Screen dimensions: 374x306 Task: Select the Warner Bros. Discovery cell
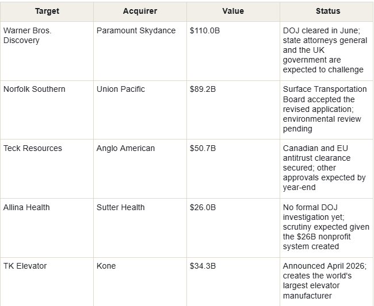(x=47, y=51)
